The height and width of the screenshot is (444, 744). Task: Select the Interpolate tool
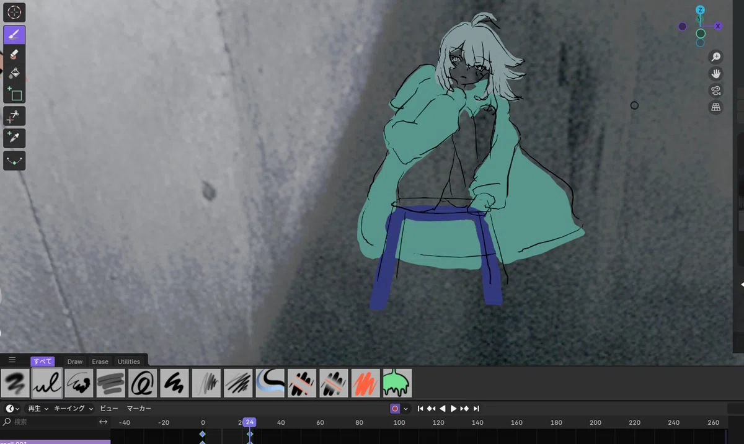point(14,160)
